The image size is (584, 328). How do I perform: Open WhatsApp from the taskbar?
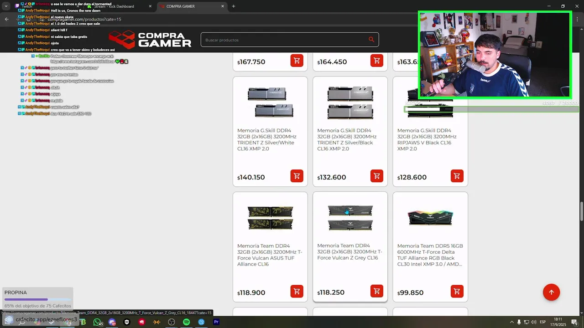click(x=97, y=322)
